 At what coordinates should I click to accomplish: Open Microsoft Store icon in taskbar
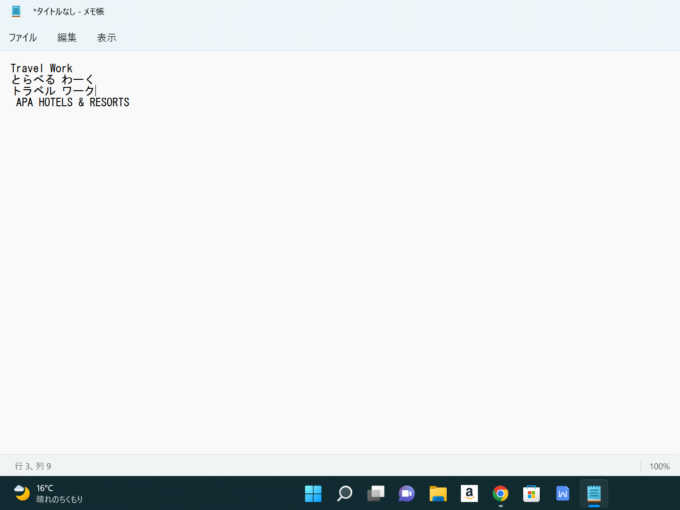click(x=531, y=493)
